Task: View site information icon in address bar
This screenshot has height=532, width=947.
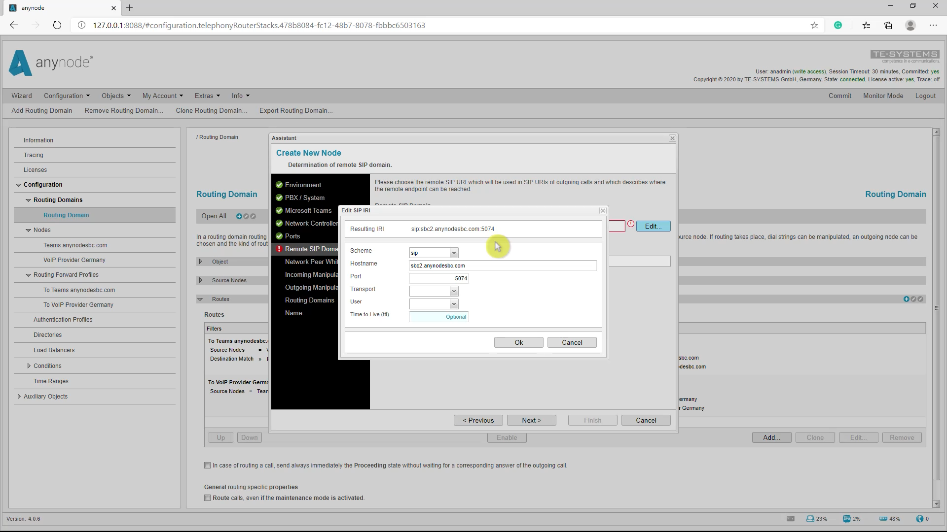Action: [x=82, y=25]
